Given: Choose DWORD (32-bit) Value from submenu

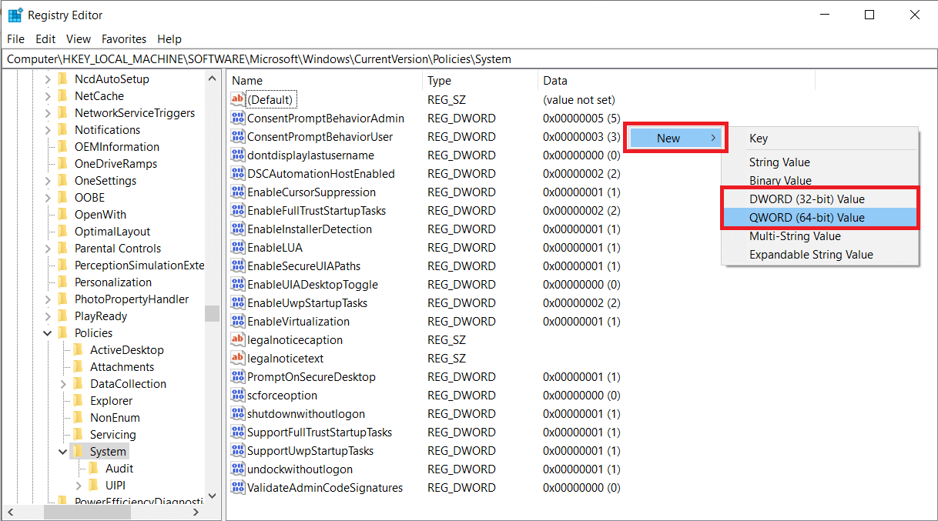Looking at the screenshot, I should 806,199.
